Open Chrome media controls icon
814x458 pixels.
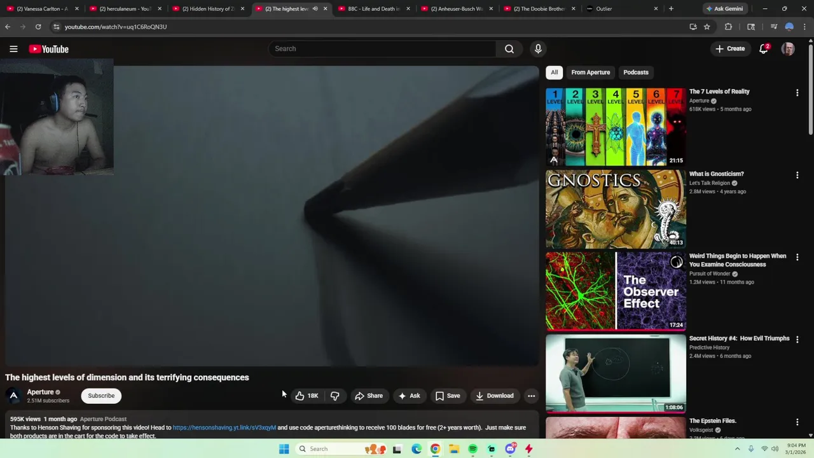773,27
